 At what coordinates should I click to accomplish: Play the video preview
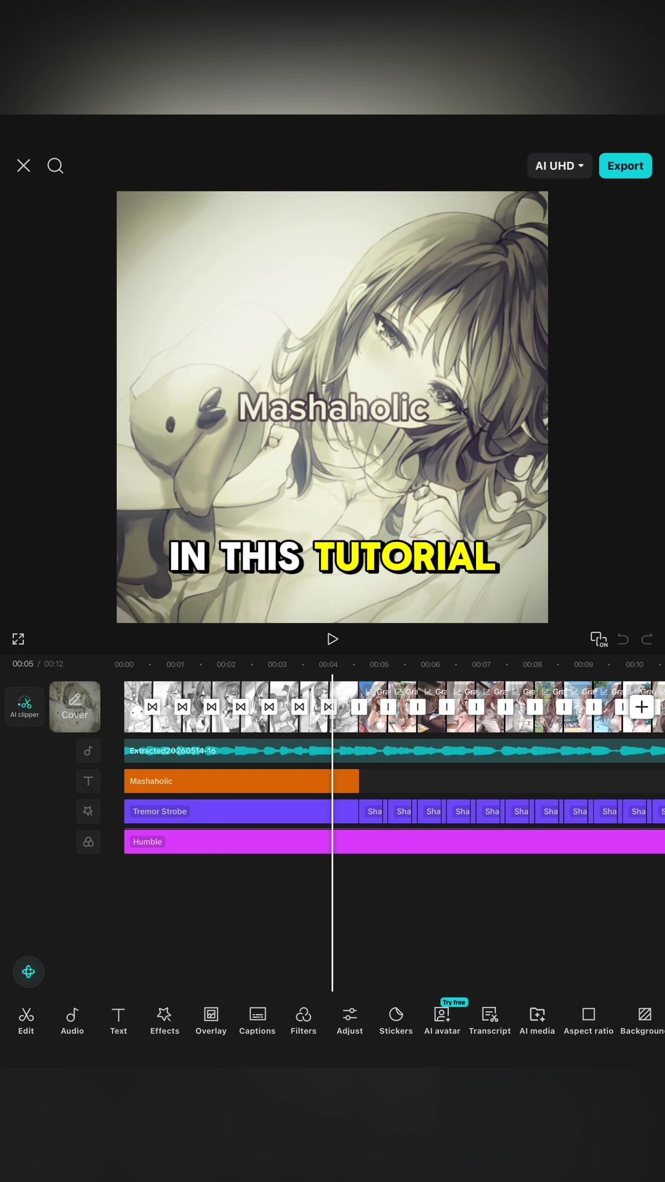coord(332,639)
